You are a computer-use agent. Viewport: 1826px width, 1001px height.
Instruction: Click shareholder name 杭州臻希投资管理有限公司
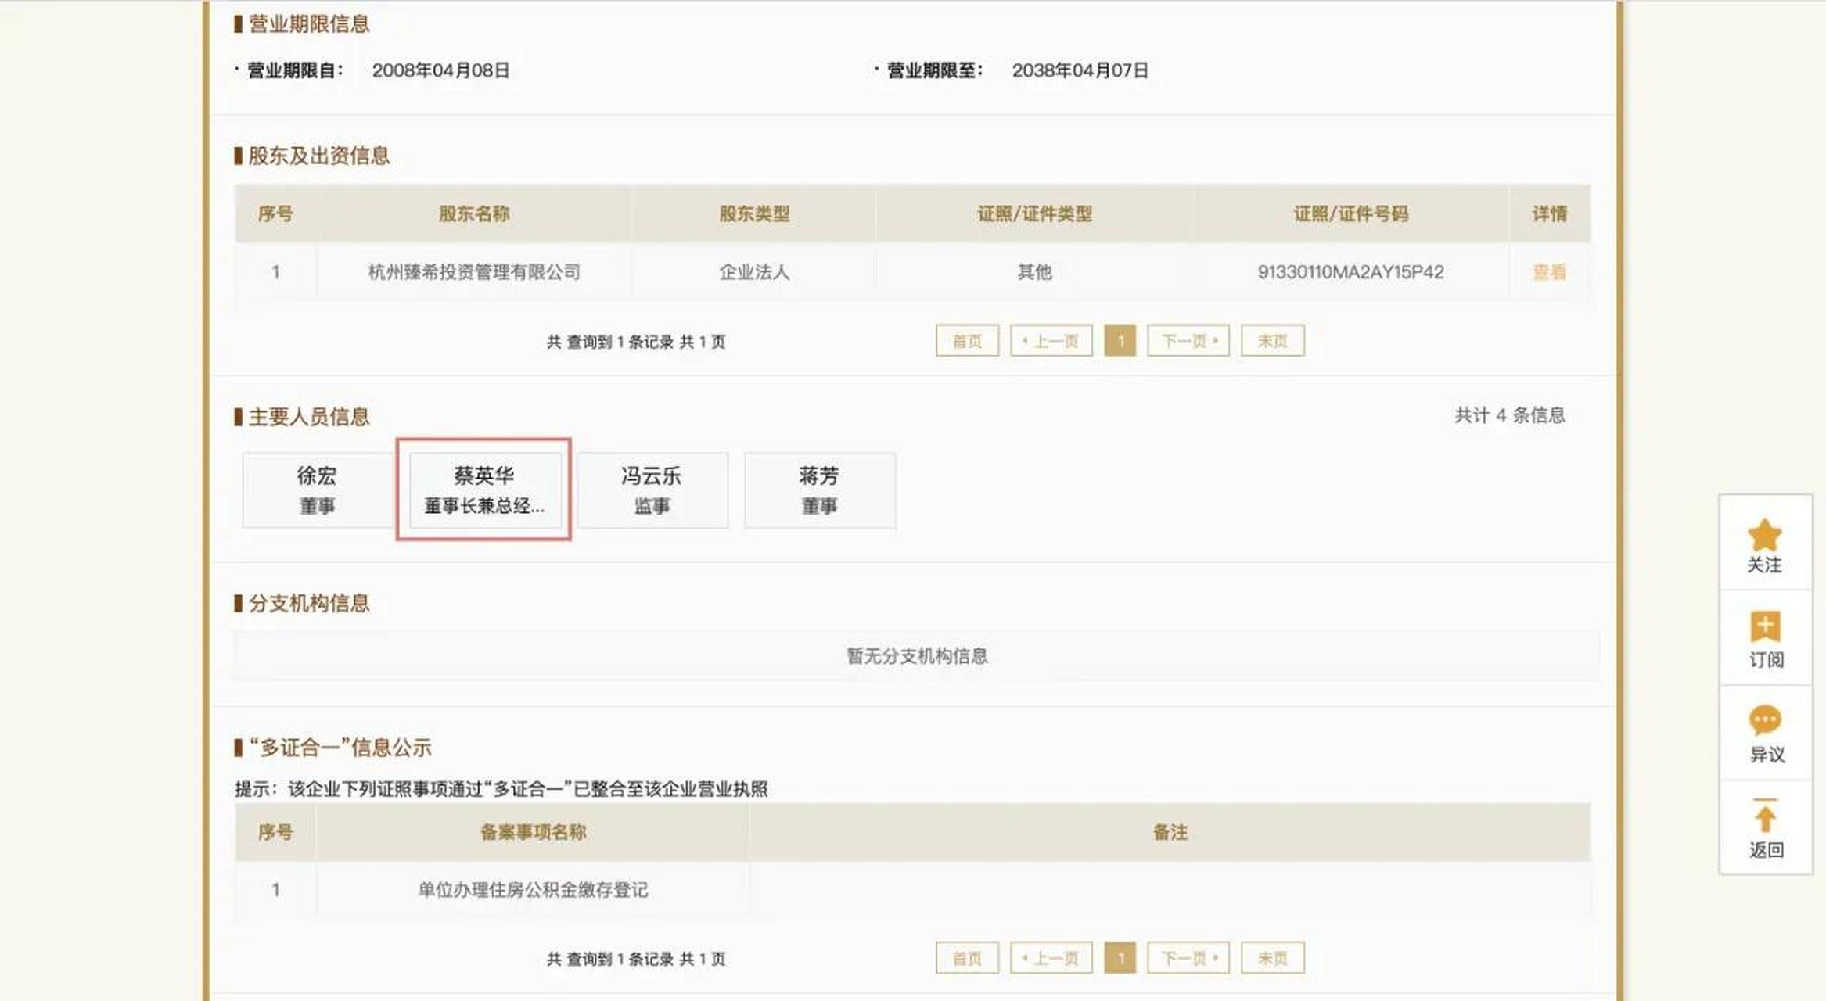click(x=473, y=271)
